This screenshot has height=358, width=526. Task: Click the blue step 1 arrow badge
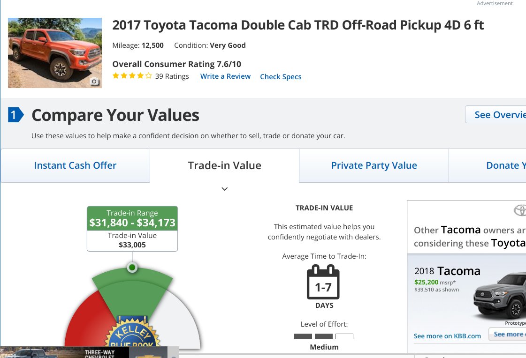[x=16, y=115]
